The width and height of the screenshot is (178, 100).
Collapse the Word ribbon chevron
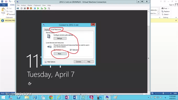click(x=176, y=18)
